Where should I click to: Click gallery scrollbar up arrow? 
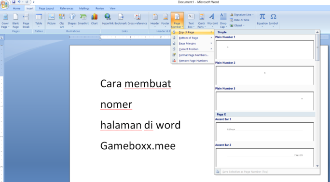click(317, 32)
